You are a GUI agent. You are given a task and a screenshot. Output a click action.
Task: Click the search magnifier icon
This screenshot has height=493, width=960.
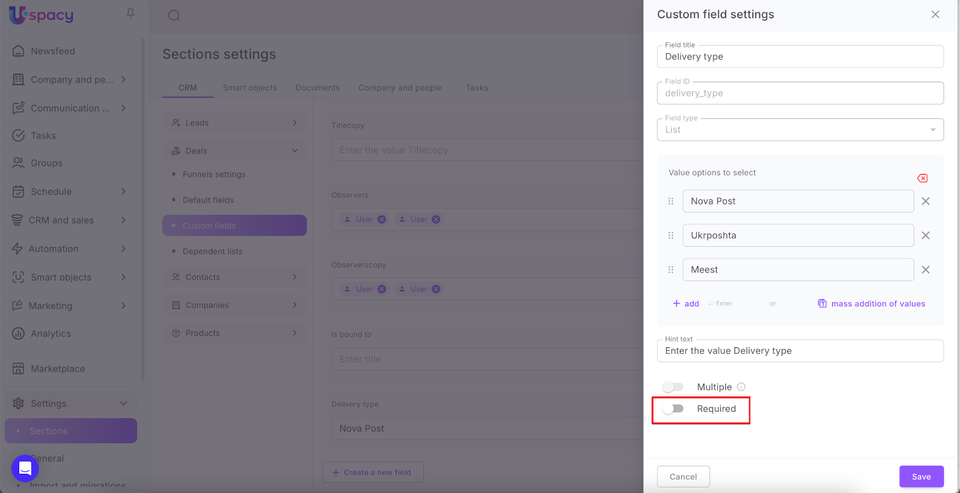(x=174, y=16)
